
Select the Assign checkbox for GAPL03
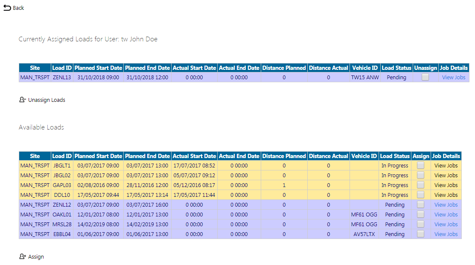pos(420,185)
